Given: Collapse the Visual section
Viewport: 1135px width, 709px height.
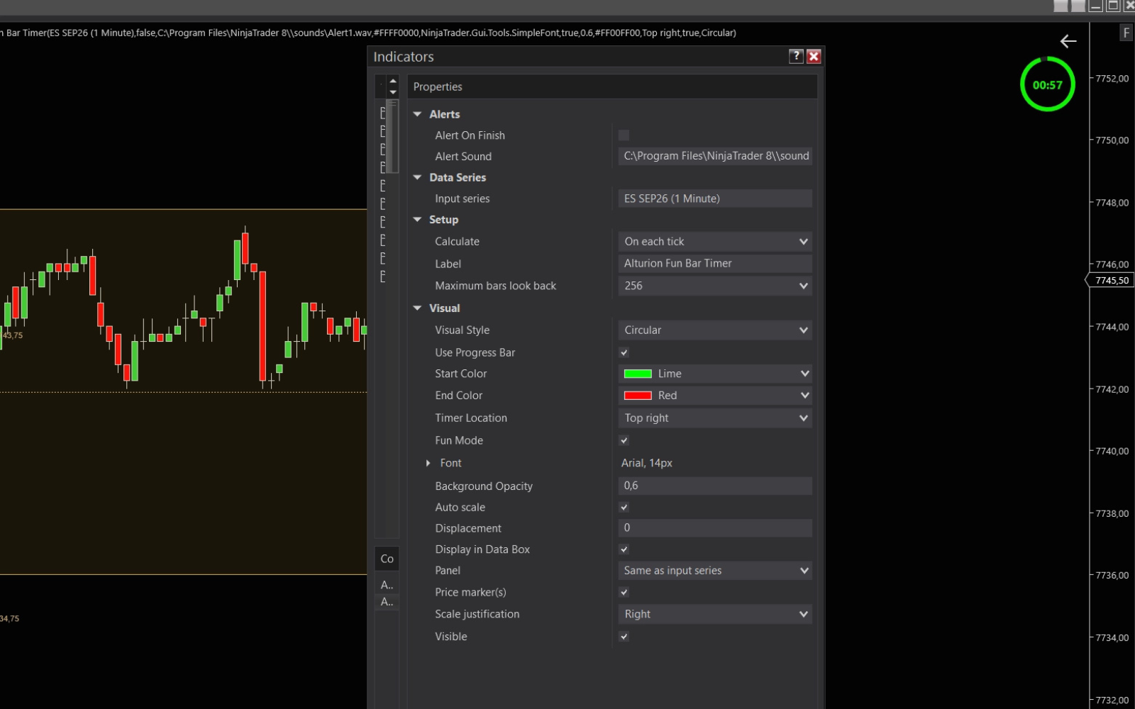Looking at the screenshot, I should point(418,308).
